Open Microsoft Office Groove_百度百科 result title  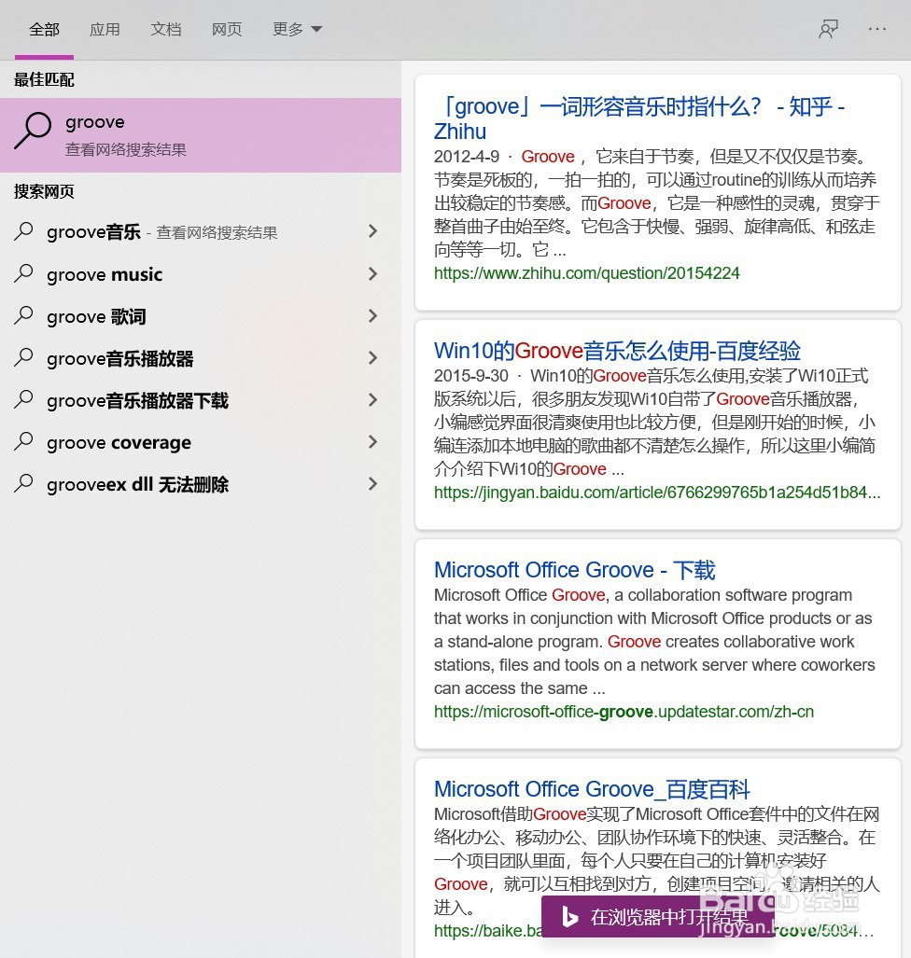point(591,789)
